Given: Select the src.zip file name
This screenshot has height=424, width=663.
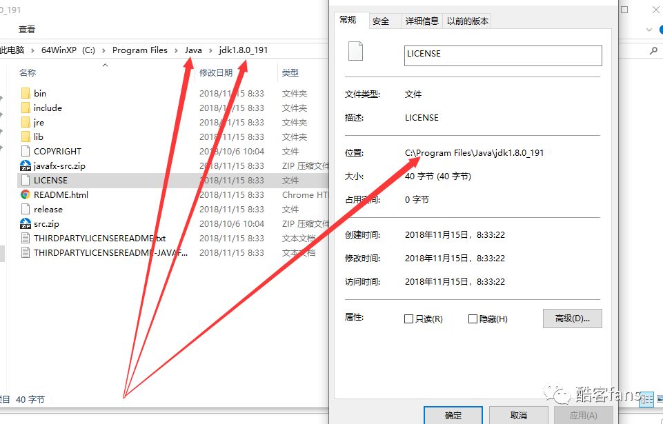Looking at the screenshot, I should point(46,223).
